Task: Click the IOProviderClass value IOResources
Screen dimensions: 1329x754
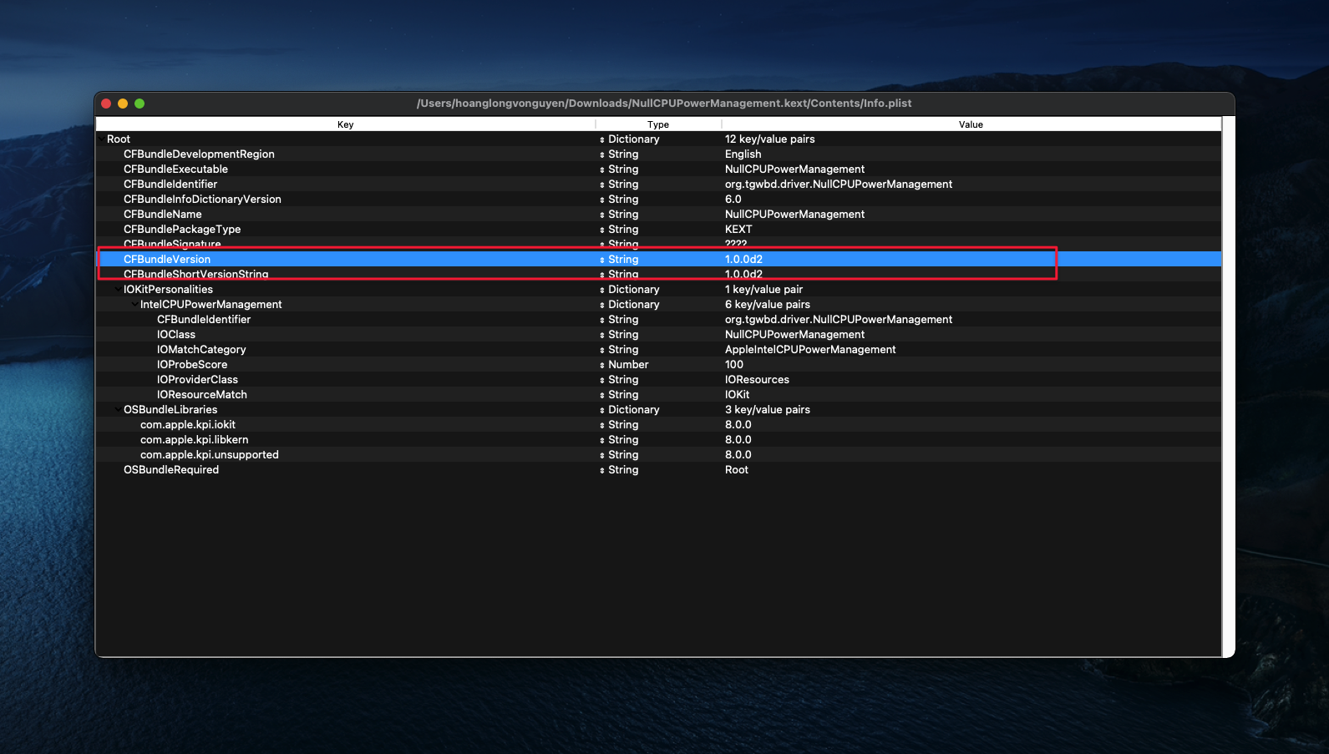Action: pos(757,380)
